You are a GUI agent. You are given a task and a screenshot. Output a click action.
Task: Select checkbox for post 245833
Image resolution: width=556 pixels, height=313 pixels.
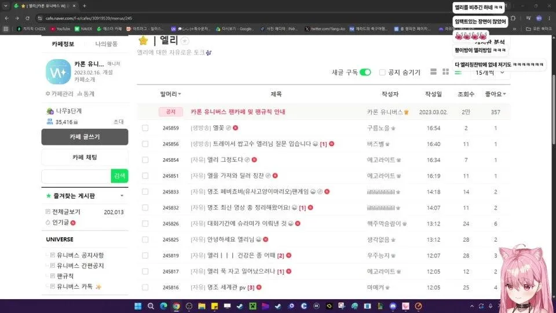coord(145,192)
